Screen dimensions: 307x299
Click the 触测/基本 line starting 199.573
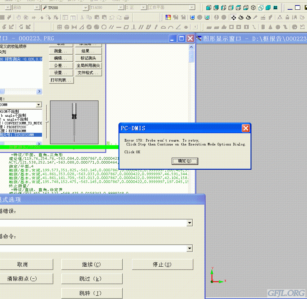98,170
